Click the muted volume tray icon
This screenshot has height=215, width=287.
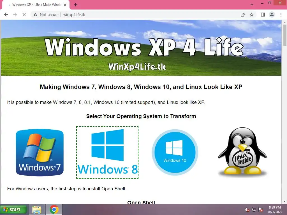[247, 210]
